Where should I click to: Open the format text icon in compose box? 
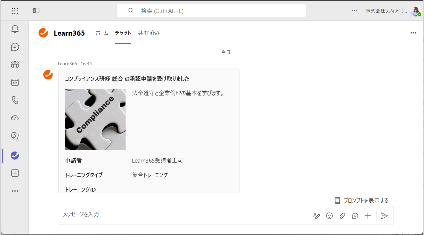[x=316, y=216]
